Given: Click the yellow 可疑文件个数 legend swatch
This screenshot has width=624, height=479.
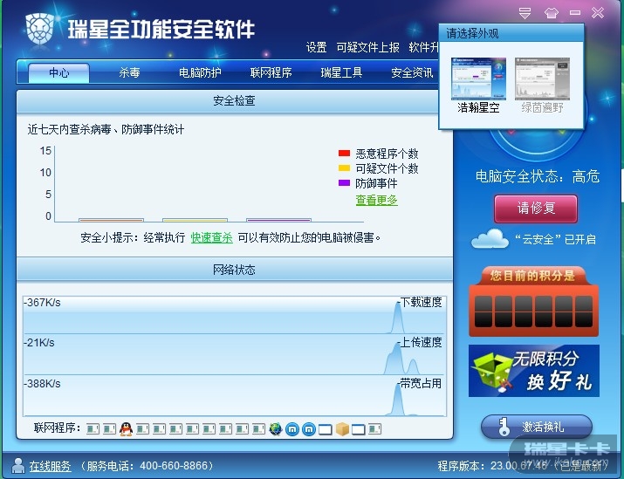Looking at the screenshot, I should 344,168.
